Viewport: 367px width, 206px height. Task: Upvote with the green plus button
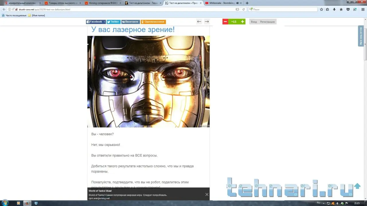pyautogui.click(x=243, y=22)
